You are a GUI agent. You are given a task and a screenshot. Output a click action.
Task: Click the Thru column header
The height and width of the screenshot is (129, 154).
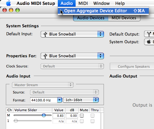pos(95,110)
